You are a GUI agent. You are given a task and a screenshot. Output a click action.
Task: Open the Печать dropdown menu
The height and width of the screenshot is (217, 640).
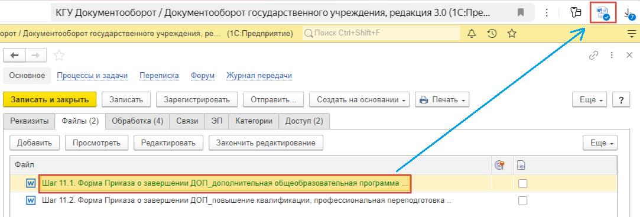442,100
